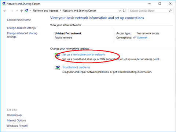Screen dimensions: 176x132
Task: Click the Network and Sharing Center title icon
Action: pos(4,4)
